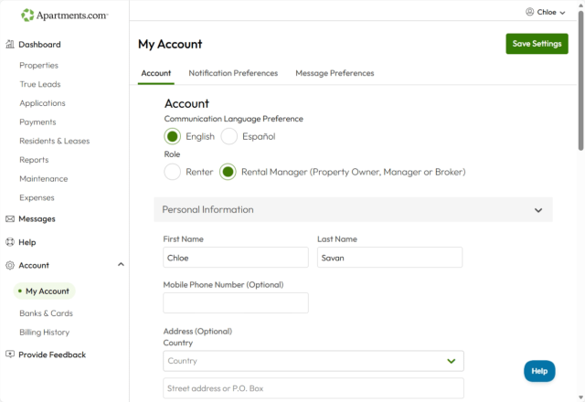Click the Dashboard chart icon
Viewport: 585px width, 402px height.
click(10, 45)
